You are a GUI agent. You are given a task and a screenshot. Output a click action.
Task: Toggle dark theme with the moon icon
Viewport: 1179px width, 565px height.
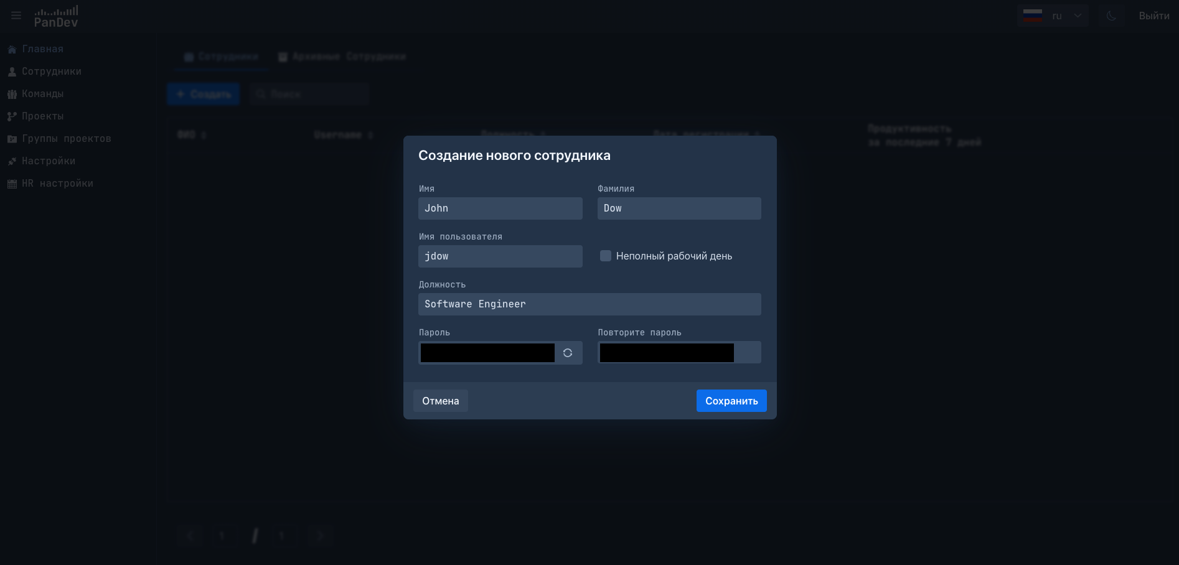pos(1112,16)
